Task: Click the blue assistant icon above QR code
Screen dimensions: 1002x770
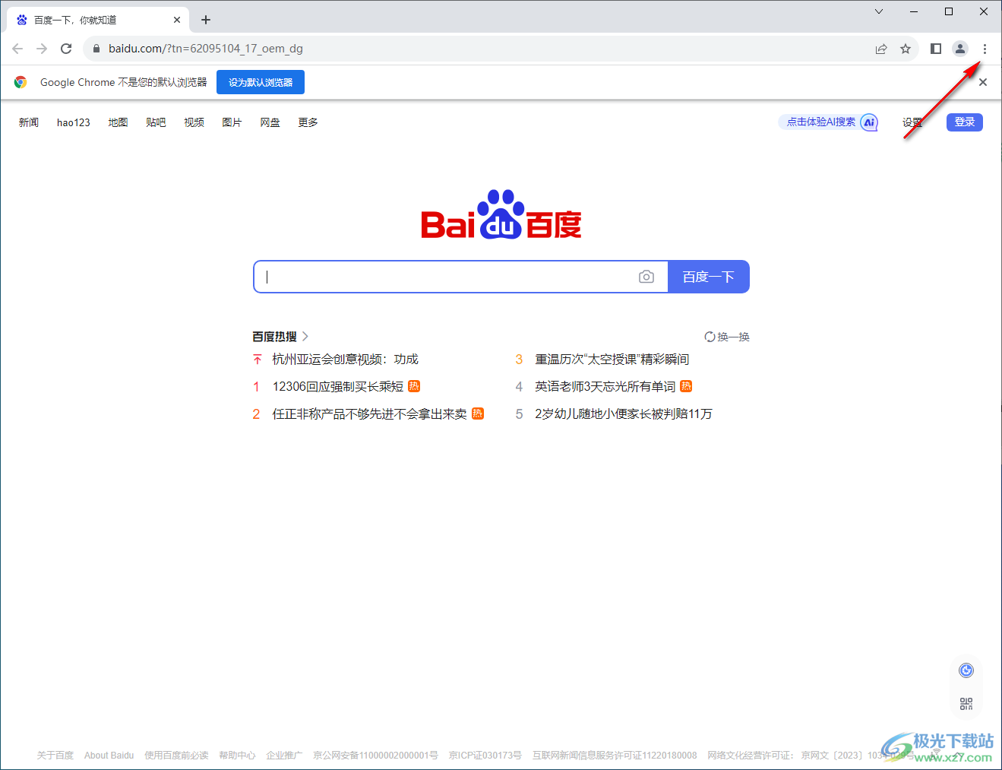Action: point(966,670)
